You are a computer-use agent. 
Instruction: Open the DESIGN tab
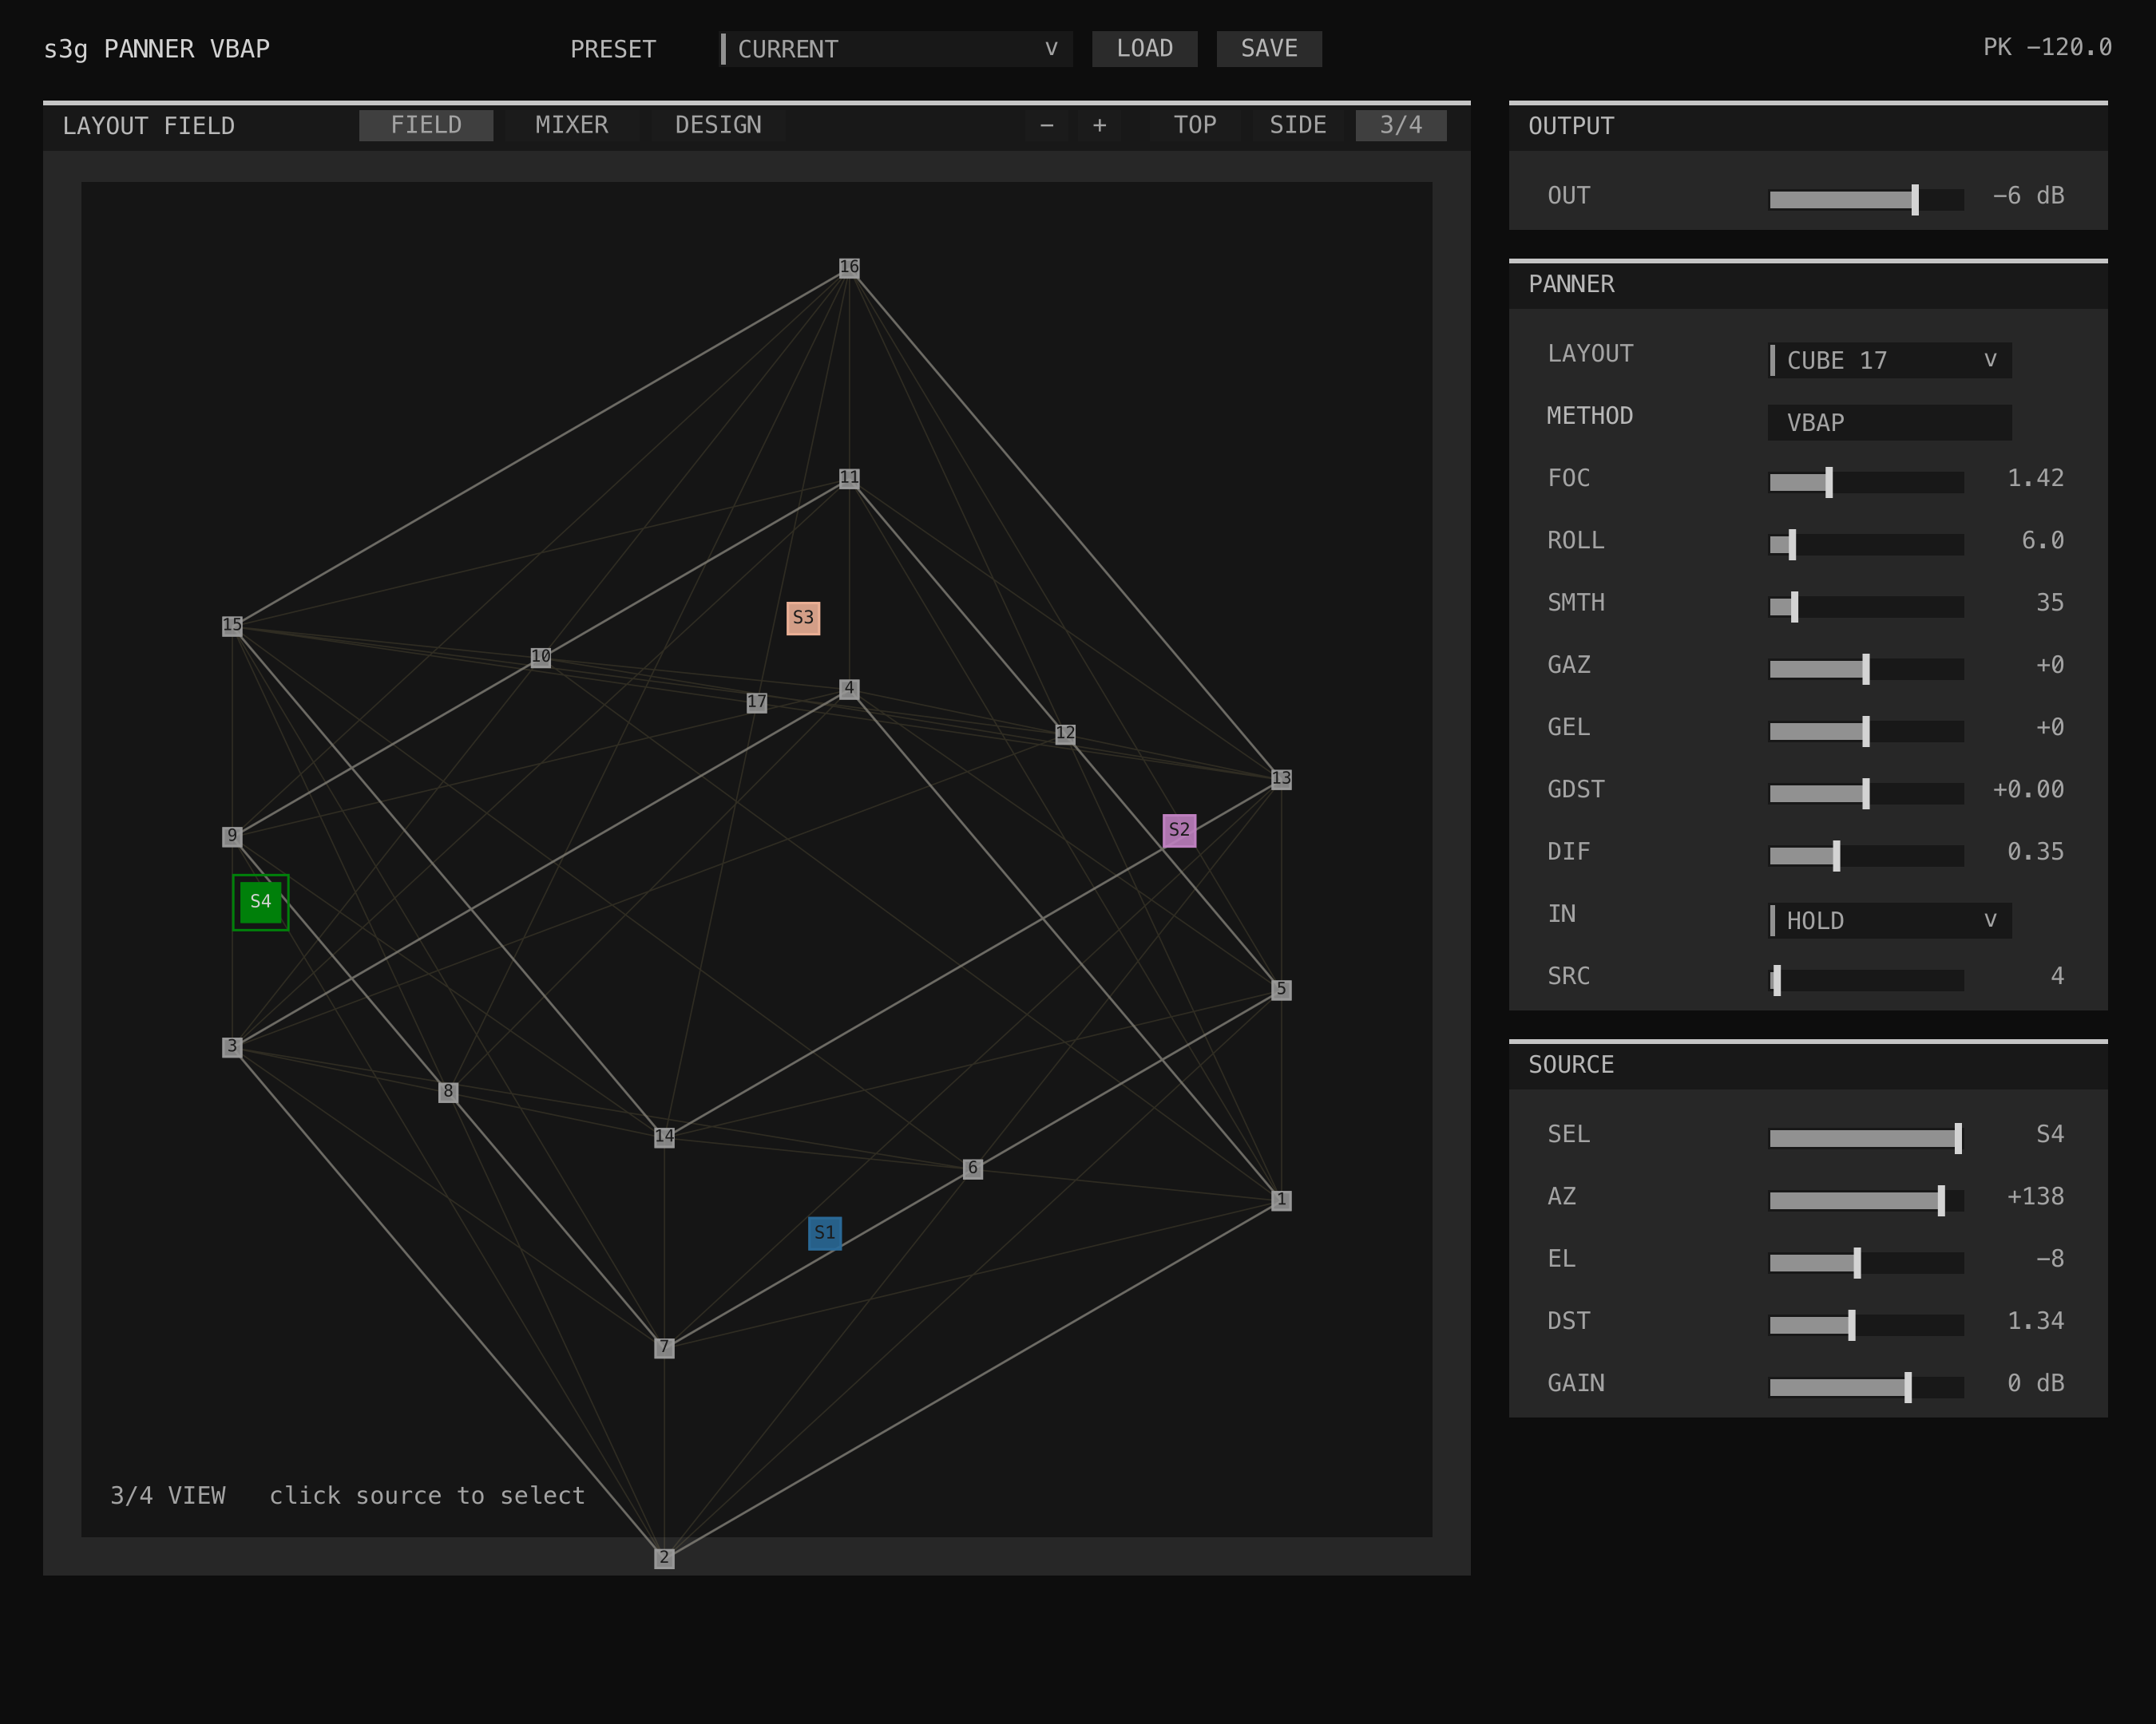(x=718, y=125)
